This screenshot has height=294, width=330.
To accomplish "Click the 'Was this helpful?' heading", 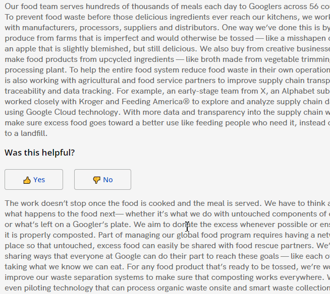I will tap(39, 153).
